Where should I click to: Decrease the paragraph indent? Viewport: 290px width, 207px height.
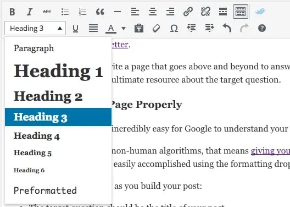[x=192, y=28]
